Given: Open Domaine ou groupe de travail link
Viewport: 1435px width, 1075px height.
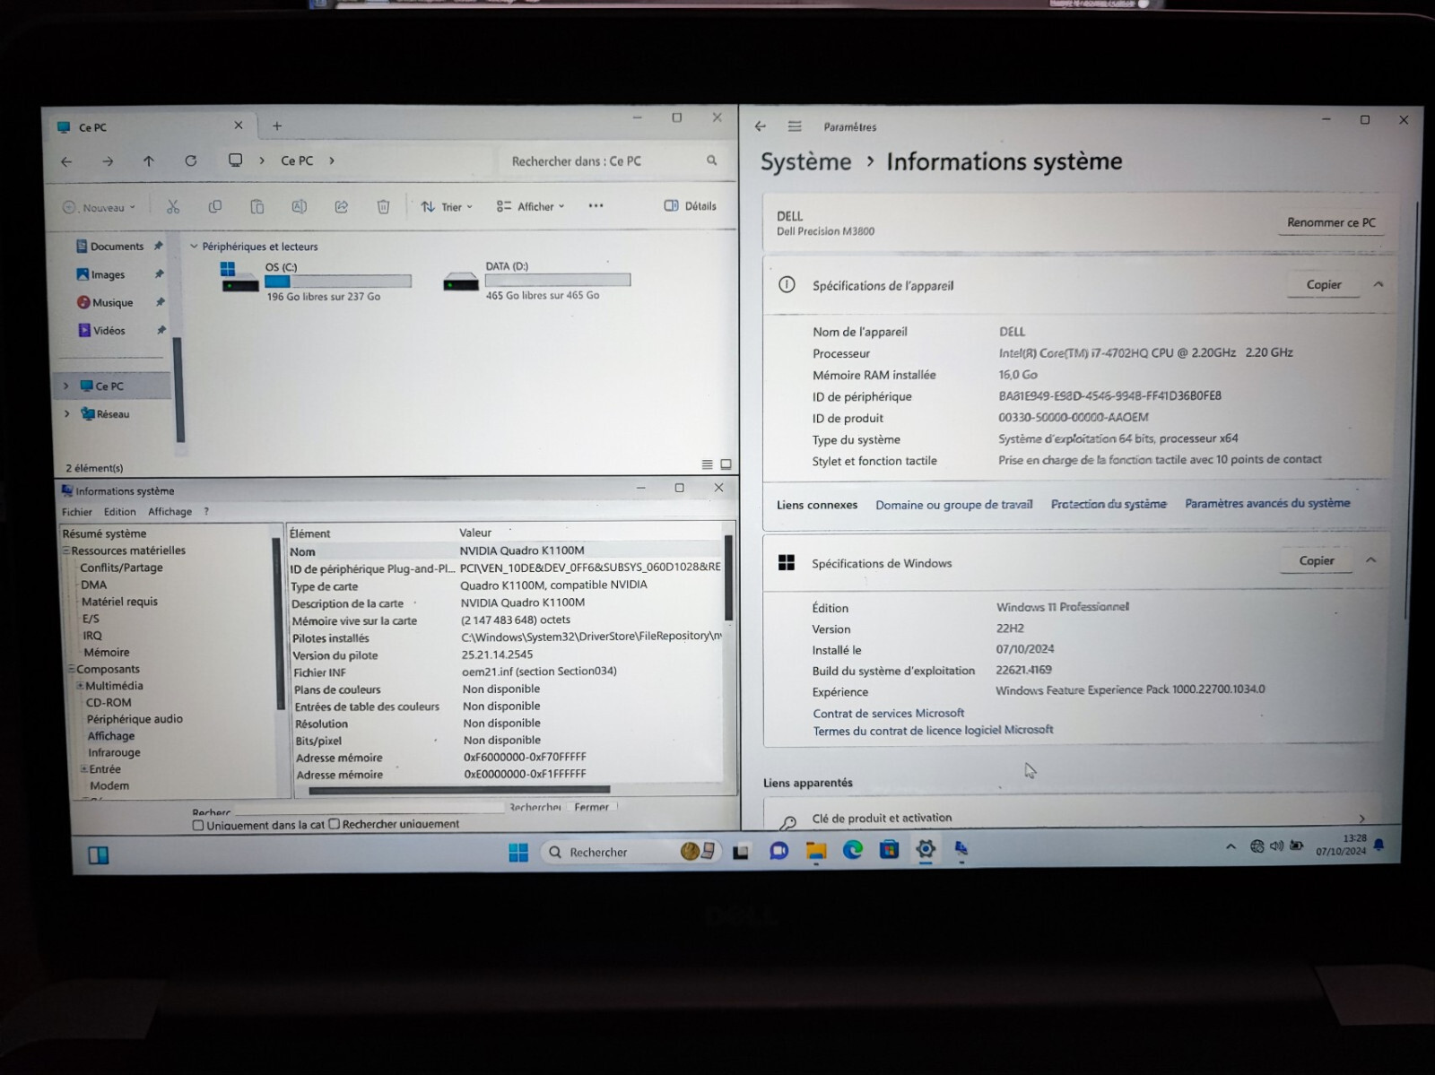Looking at the screenshot, I should click(954, 505).
